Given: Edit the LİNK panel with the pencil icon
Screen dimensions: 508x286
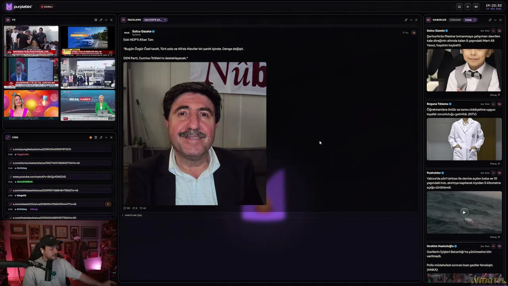Looking at the screenshot, I should point(101,137).
